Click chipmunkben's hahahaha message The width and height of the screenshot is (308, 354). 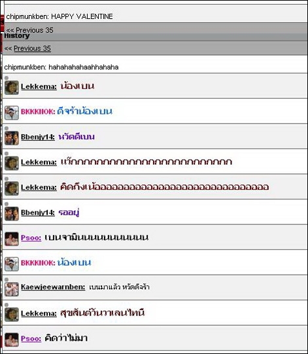tap(61, 67)
